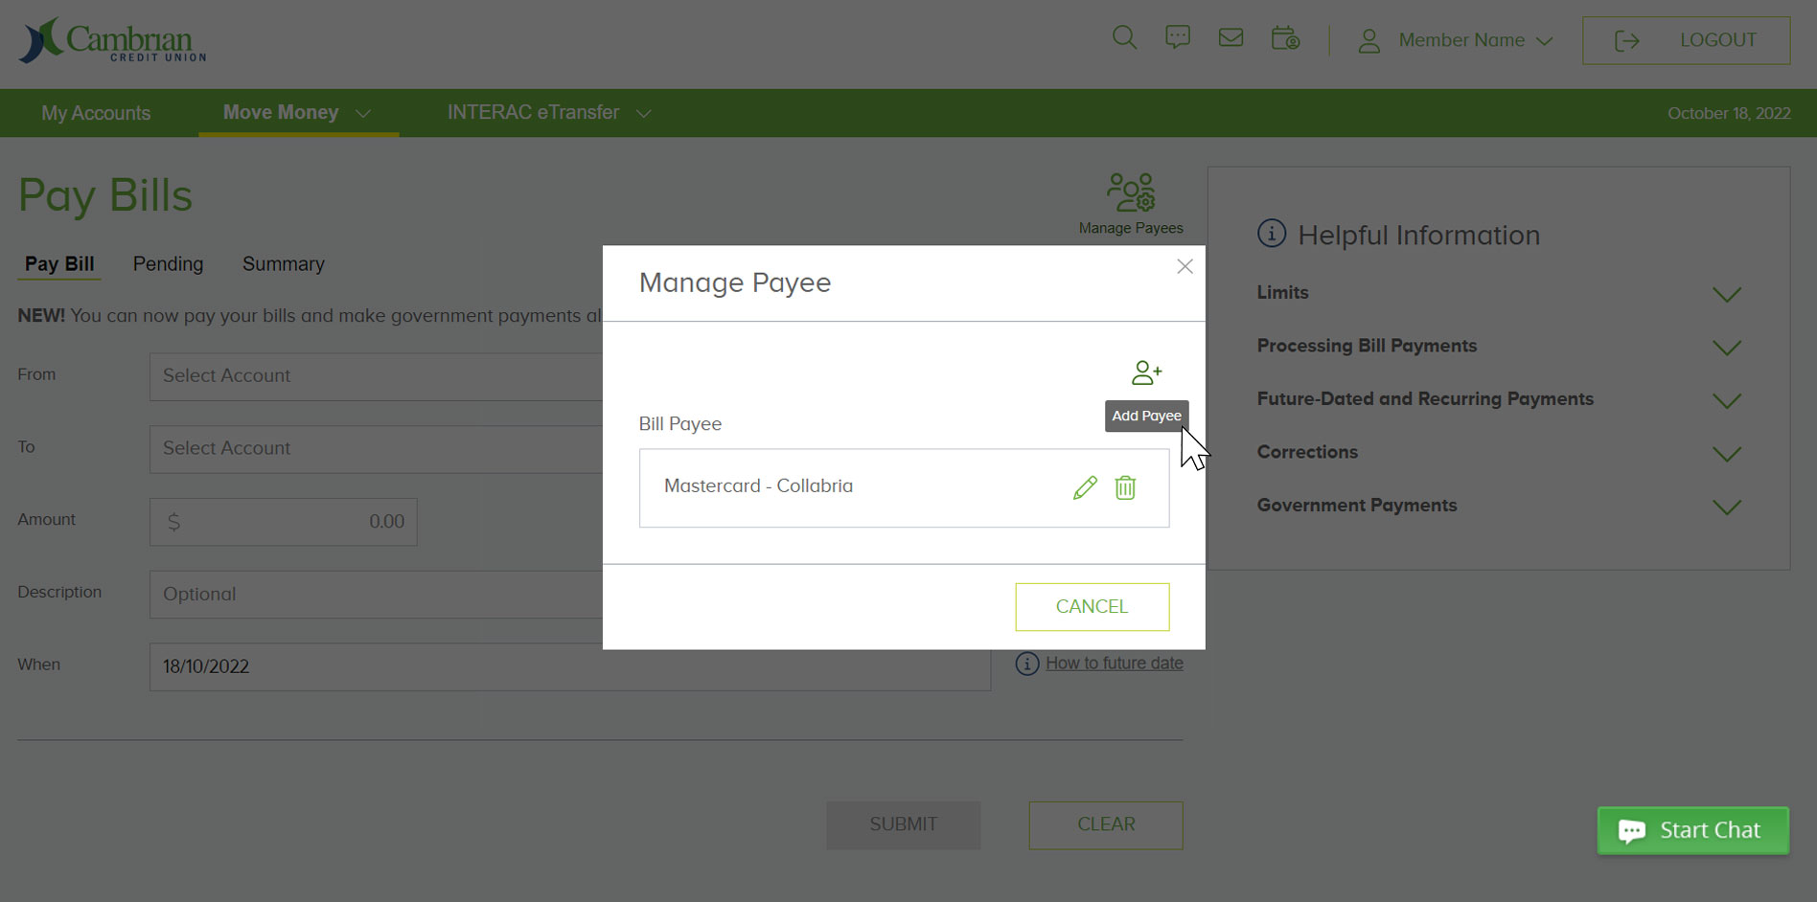Open the How to future date link

pyautogui.click(x=1115, y=663)
